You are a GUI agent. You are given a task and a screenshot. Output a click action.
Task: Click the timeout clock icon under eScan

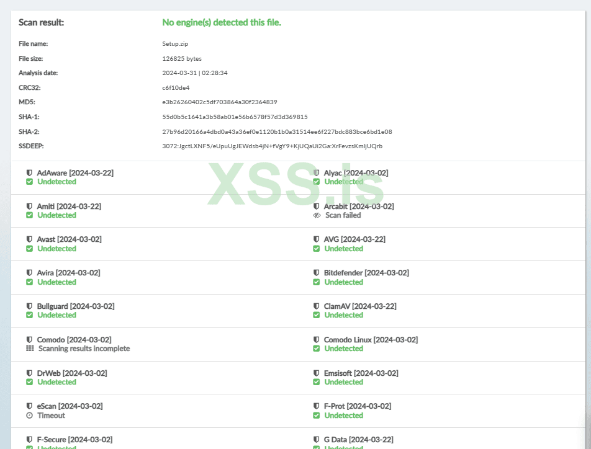pyautogui.click(x=29, y=416)
